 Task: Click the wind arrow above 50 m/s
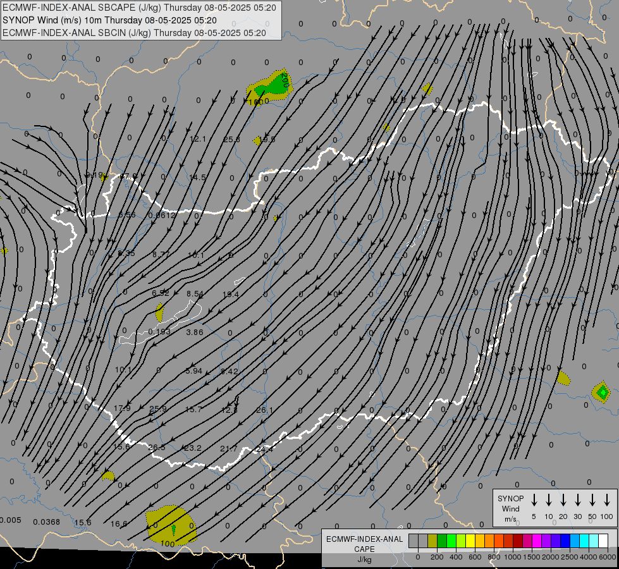coord(592,500)
